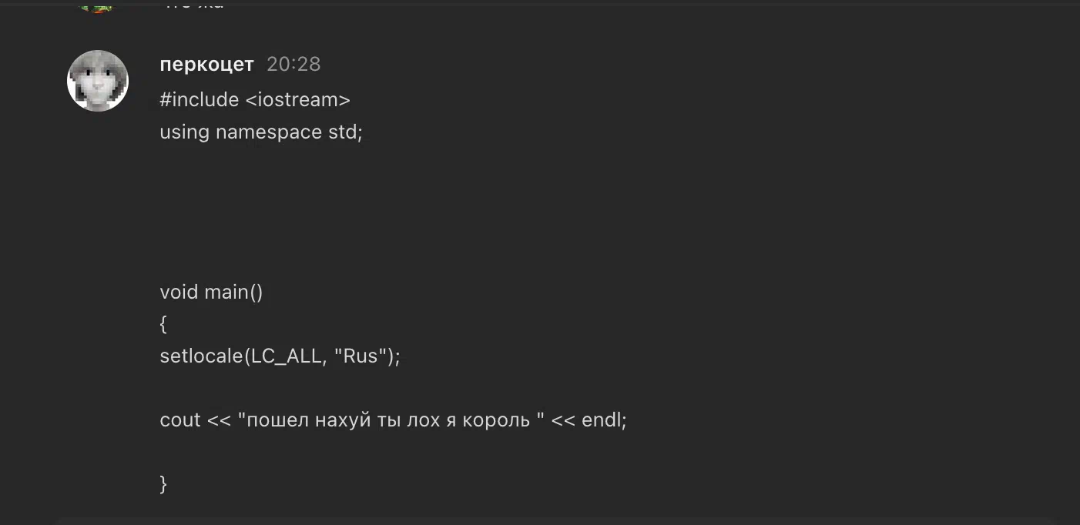The height and width of the screenshot is (525, 1080).
Task: Click the word "using" in the message
Action: point(184,132)
